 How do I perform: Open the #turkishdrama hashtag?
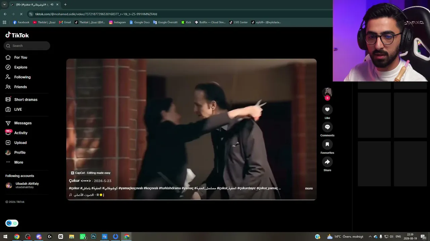pyautogui.click(x=170, y=188)
